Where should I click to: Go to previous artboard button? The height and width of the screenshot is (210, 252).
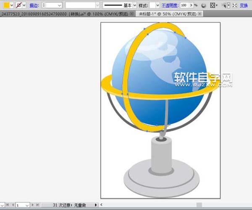point(13,205)
